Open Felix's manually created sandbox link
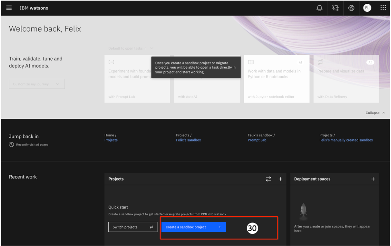The image size is (391, 246). 346,140
